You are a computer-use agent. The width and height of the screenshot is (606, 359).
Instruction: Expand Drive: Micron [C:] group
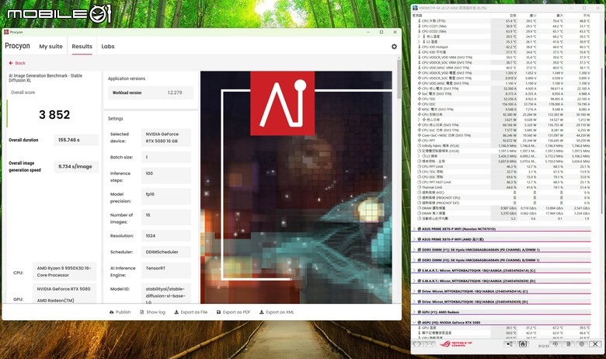[x=414, y=291]
